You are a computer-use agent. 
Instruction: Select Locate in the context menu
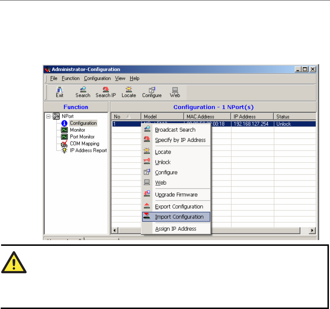click(176, 152)
